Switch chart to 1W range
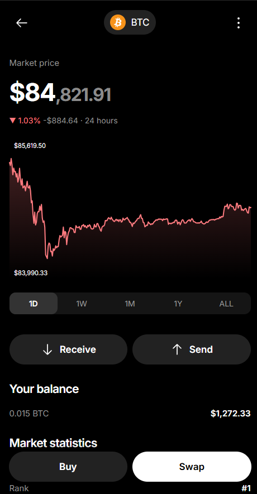This screenshot has width=257, height=494. 82,304
